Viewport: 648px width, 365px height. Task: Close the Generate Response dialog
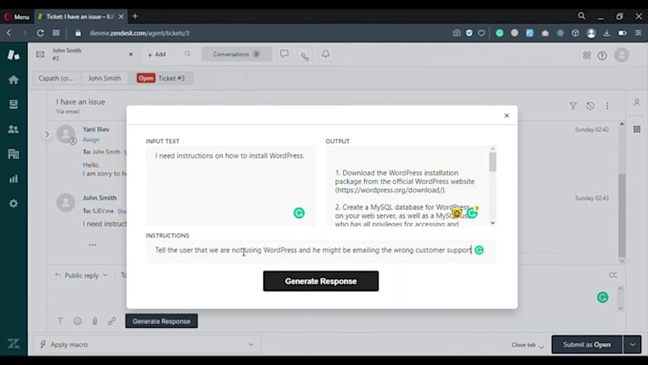pos(507,115)
